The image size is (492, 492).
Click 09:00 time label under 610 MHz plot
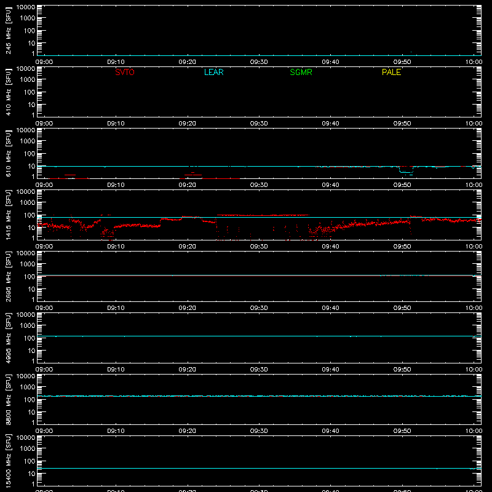pyautogui.click(x=44, y=185)
